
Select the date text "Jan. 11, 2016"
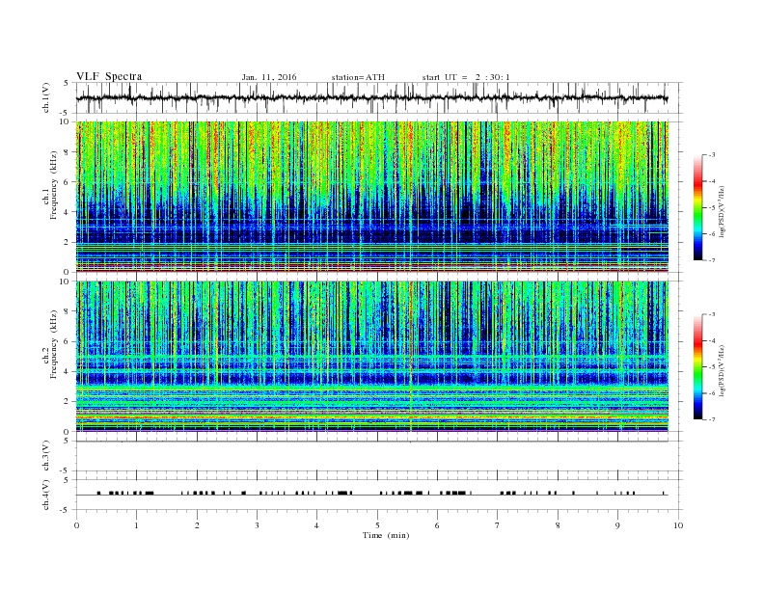click(x=269, y=77)
